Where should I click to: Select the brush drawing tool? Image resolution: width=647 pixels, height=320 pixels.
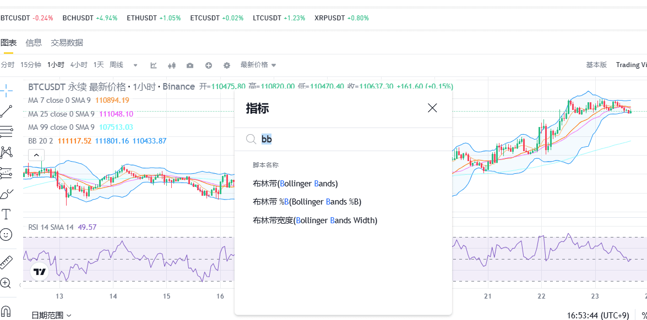6,194
